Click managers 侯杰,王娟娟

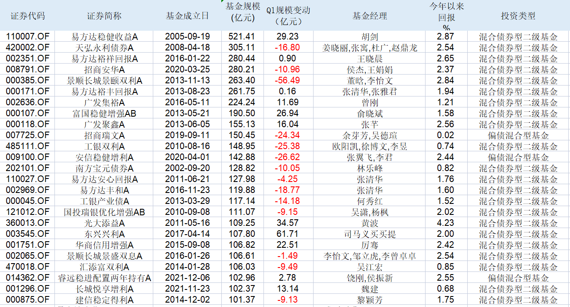(x=370, y=70)
